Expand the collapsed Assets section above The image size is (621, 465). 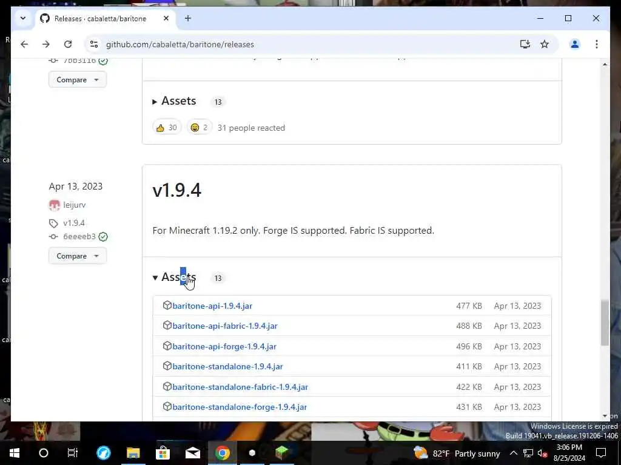pos(174,101)
